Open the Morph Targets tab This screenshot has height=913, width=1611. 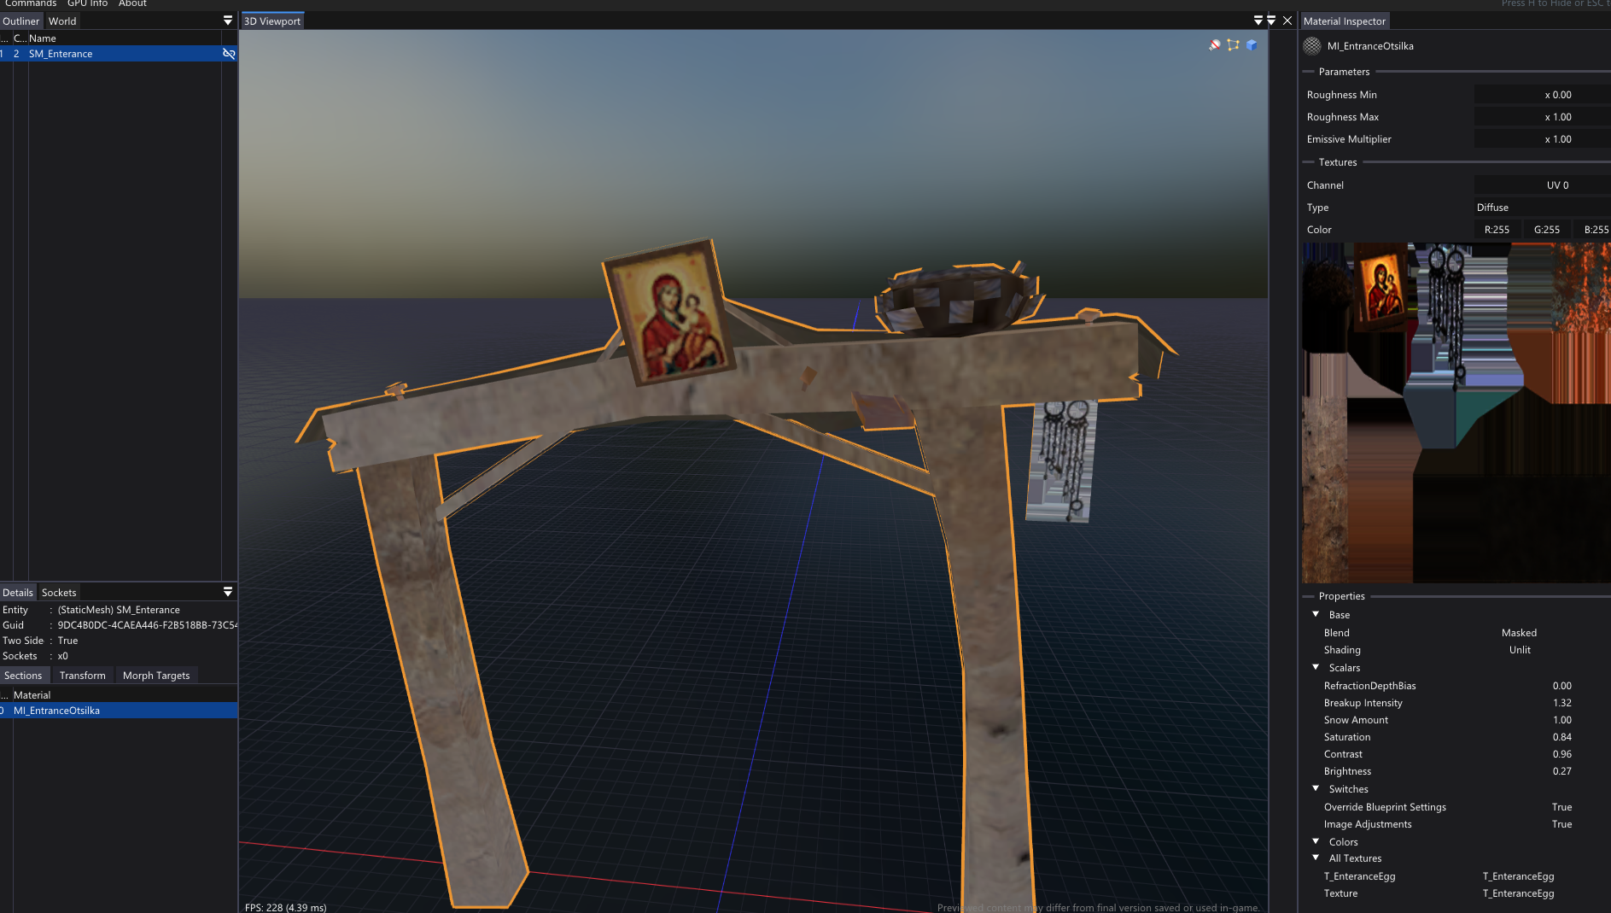[156, 676]
